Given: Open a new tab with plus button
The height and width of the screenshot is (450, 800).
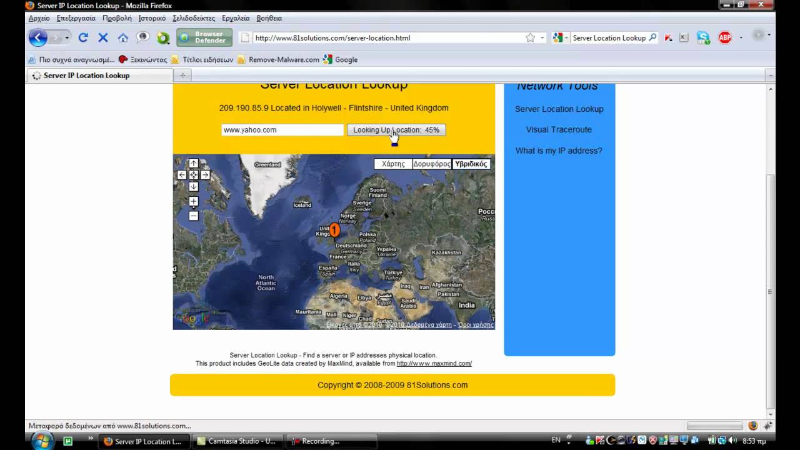Looking at the screenshot, I should pyautogui.click(x=182, y=75).
